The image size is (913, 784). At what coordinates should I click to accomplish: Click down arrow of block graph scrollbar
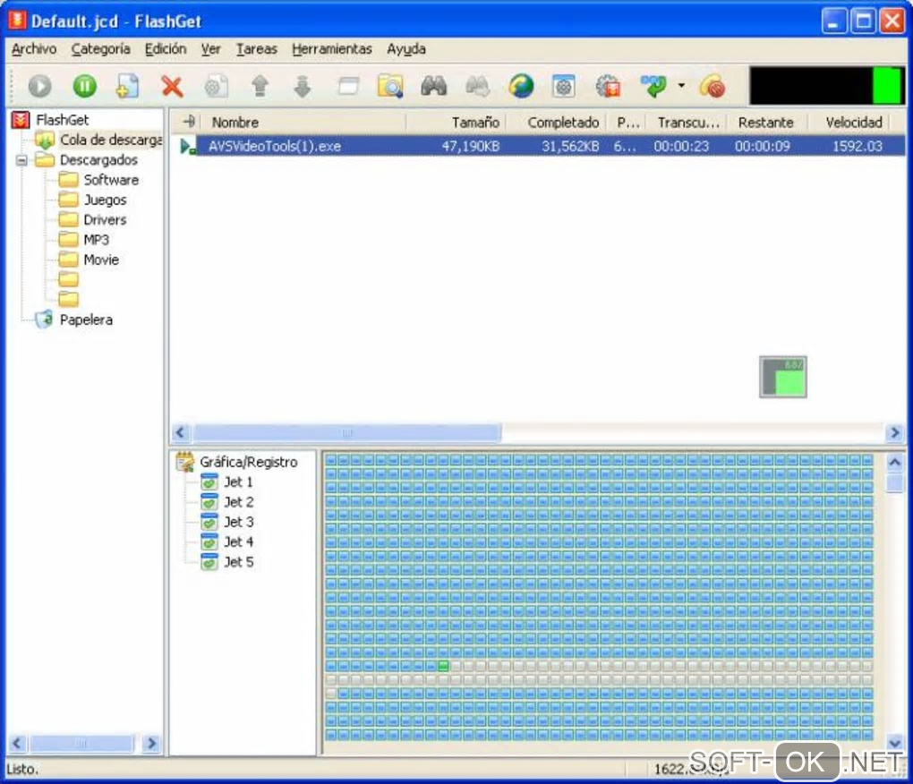pos(895,743)
